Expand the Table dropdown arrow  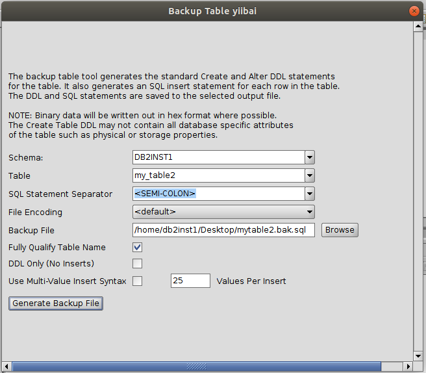pos(310,175)
